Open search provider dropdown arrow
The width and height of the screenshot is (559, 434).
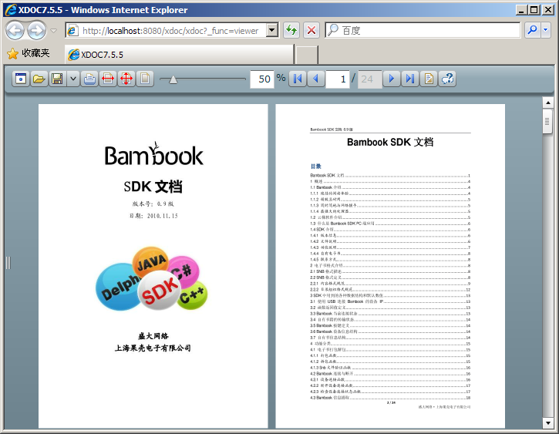545,31
